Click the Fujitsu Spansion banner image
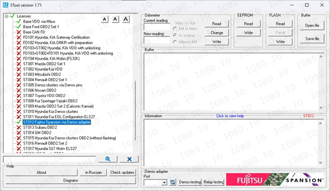The width and height of the screenshot is (330, 191). (x=275, y=180)
